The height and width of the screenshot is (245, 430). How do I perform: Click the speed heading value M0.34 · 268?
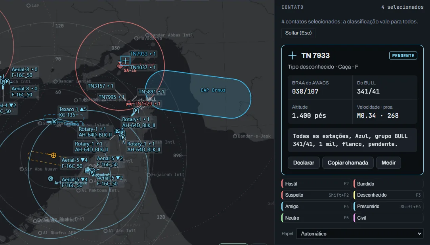pyautogui.click(x=378, y=115)
